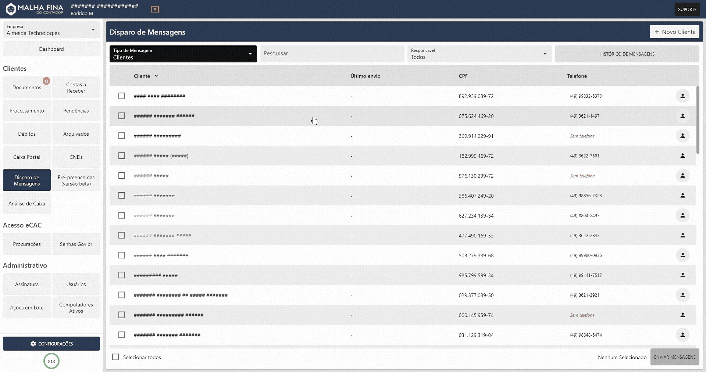Check the first client row checkbox
Image resolution: width=706 pixels, height=372 pixels.
122,96
